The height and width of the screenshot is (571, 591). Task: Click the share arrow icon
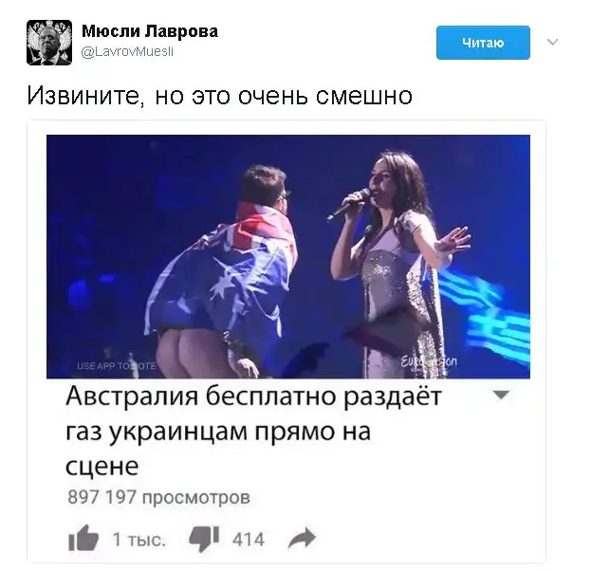pyautogui.click(x=302, y=538)
